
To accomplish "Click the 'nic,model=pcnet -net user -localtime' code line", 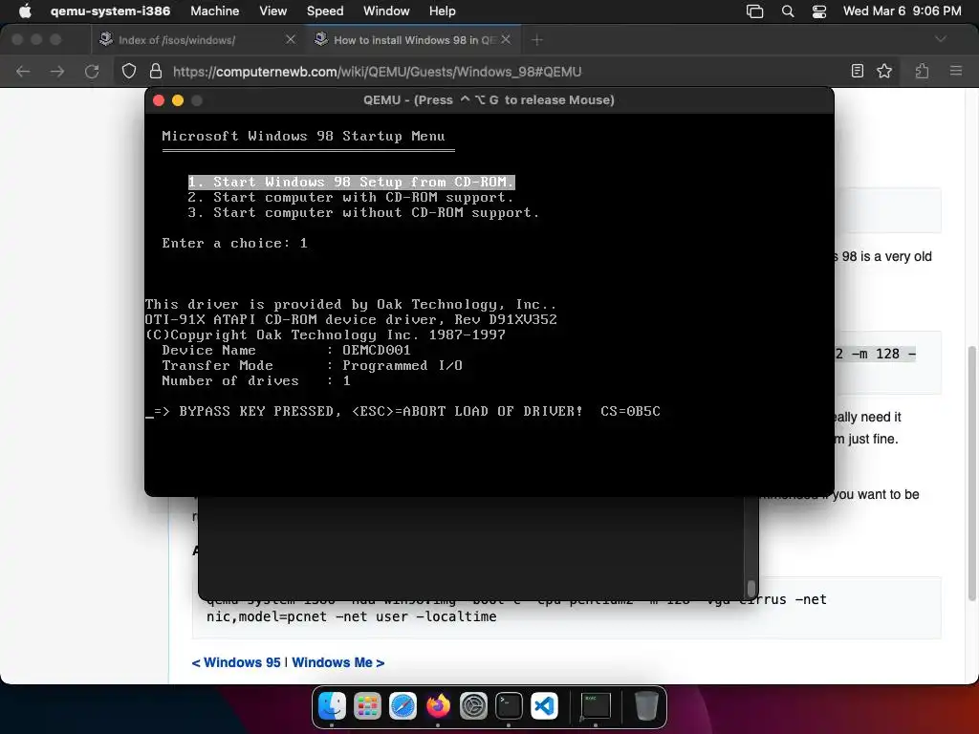I will (352, 616).
